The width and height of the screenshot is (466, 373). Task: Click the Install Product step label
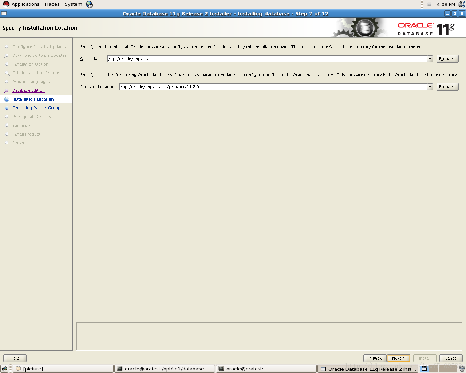coord(26,134)
